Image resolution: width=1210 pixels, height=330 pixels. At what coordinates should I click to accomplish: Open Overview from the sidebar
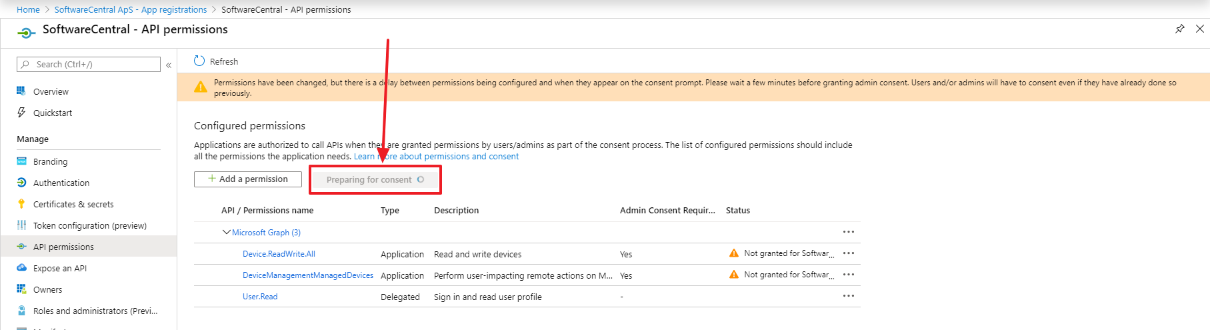51,92
